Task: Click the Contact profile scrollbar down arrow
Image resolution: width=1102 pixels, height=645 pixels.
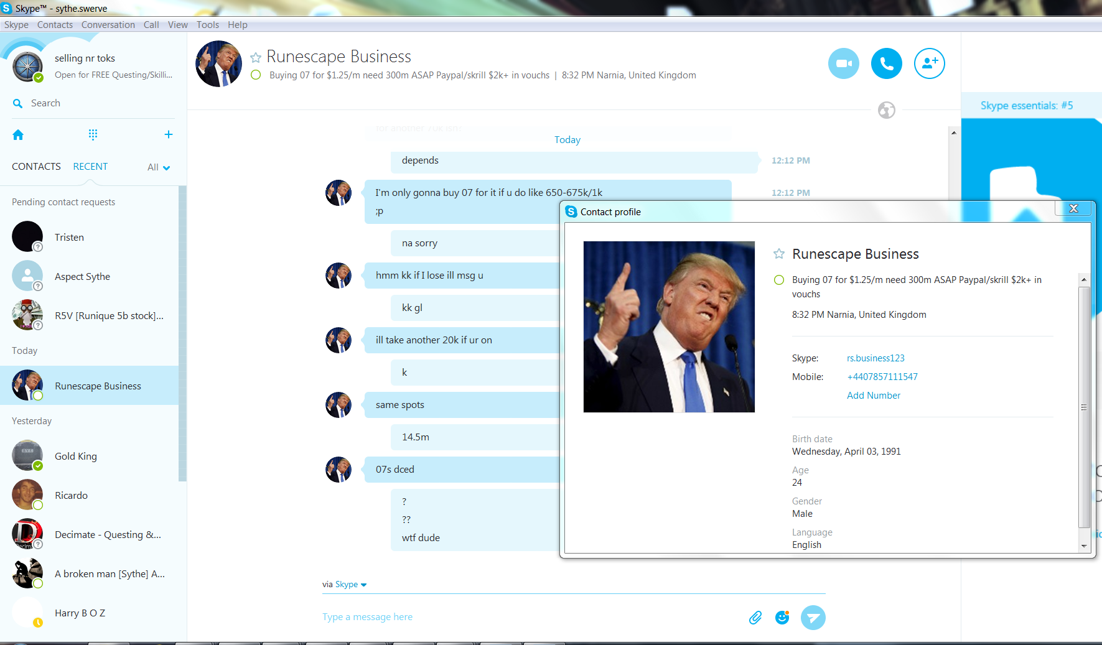Action: tap(1084, 546)
